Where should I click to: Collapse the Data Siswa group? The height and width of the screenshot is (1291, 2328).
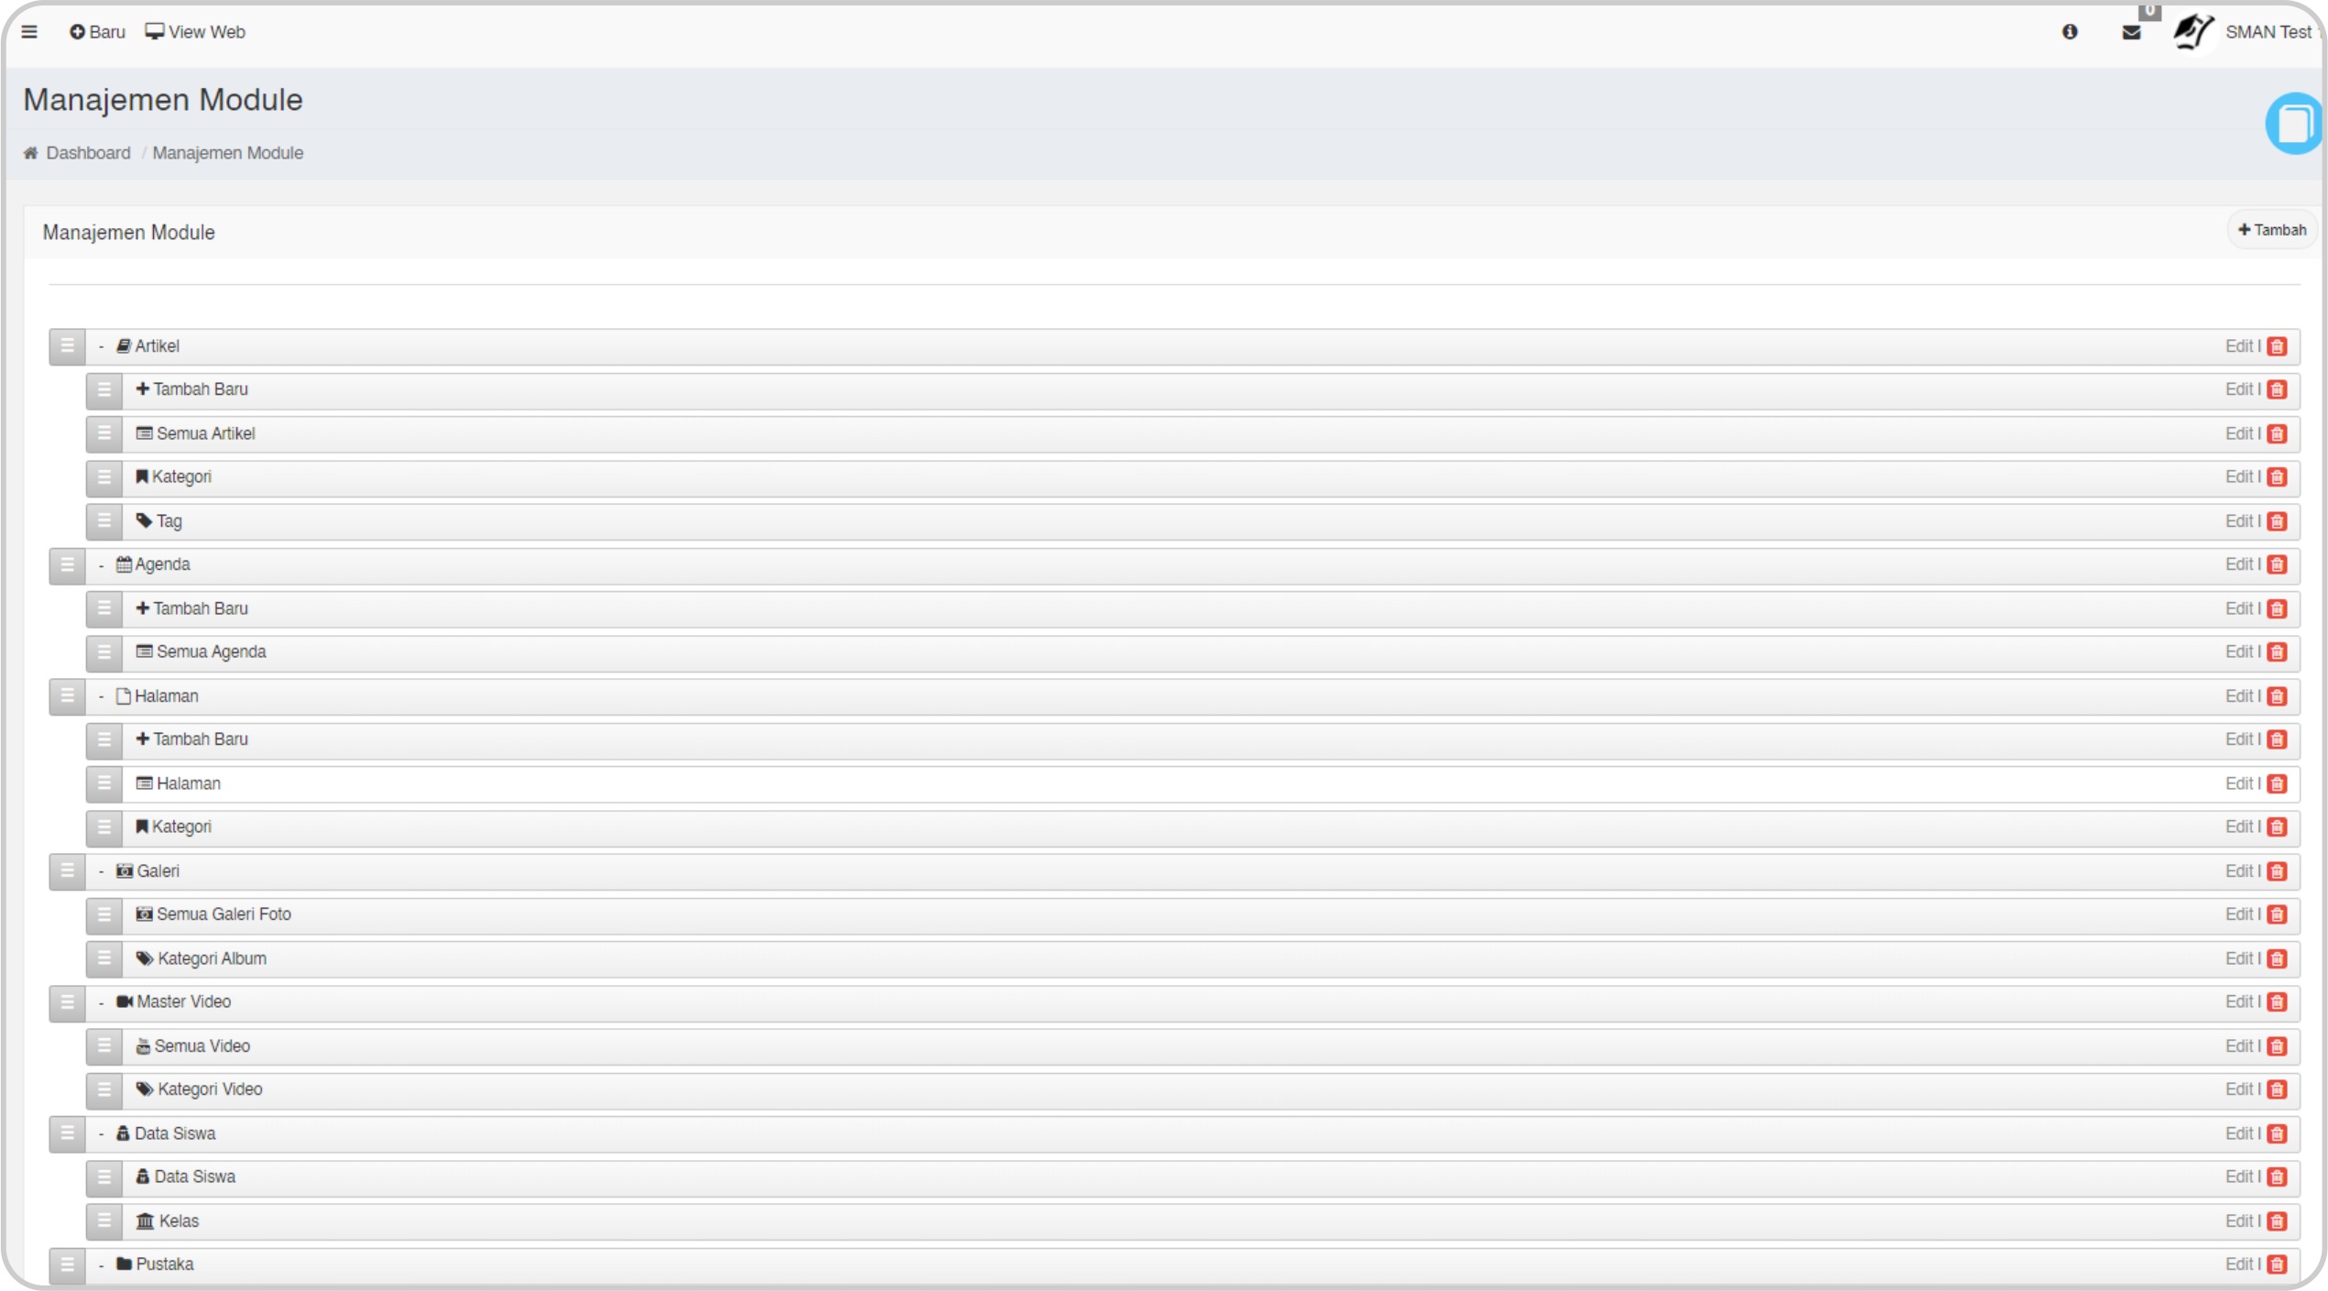point(101,1134)
